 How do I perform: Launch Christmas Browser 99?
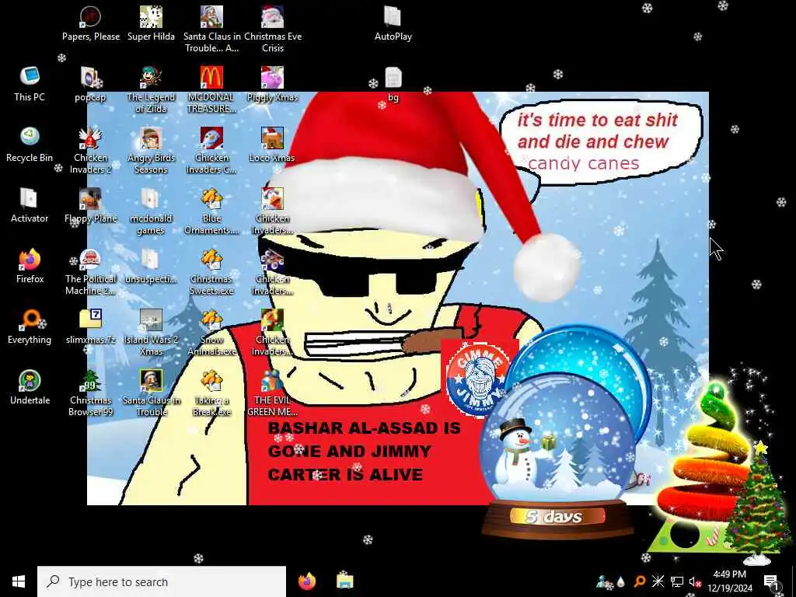(90, 392)
